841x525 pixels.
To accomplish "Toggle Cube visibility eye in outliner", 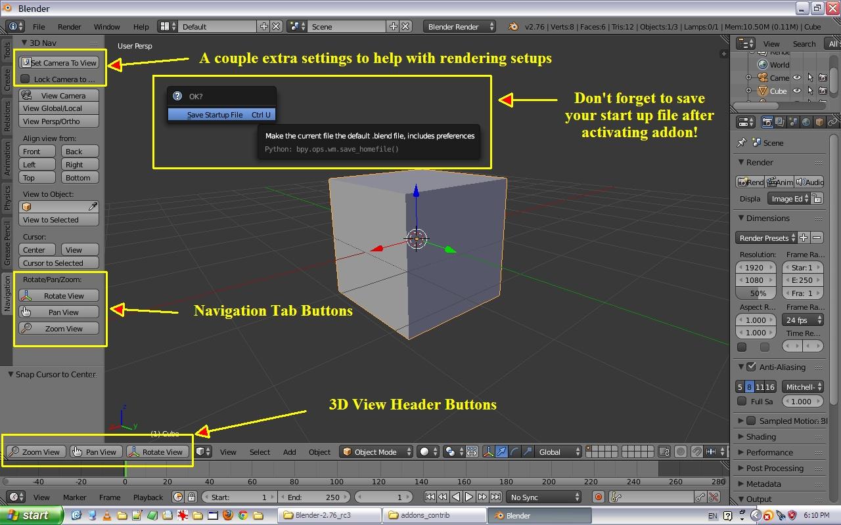I will (x=797, y=91).
